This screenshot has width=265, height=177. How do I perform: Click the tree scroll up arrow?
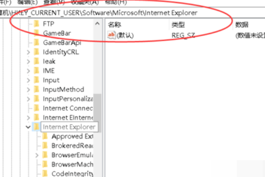[97, 24]
